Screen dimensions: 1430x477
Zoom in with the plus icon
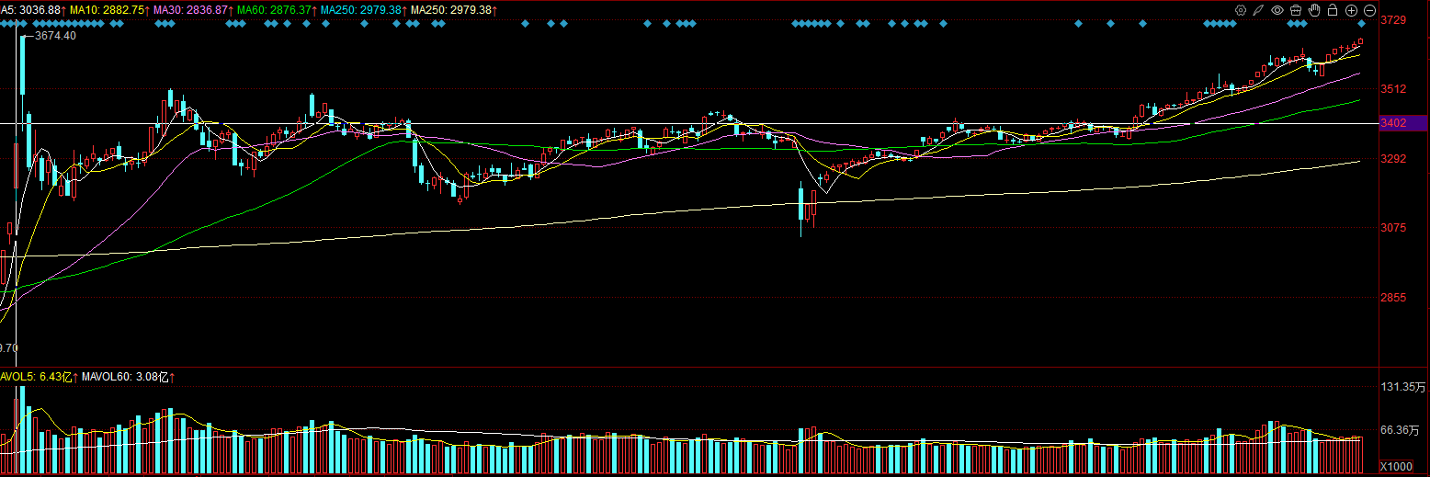tap(1351, 10)
